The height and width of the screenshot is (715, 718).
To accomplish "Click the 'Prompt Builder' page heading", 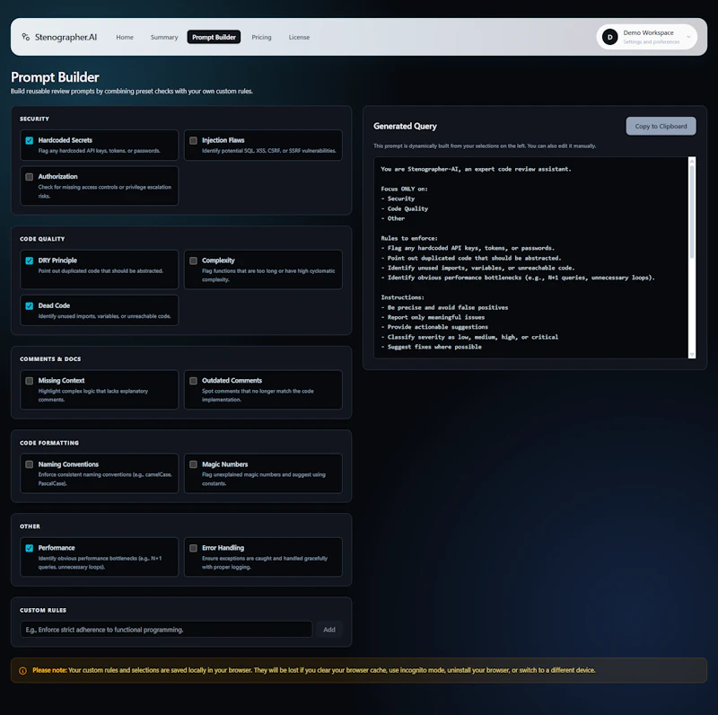I will (x=55, y=77).
